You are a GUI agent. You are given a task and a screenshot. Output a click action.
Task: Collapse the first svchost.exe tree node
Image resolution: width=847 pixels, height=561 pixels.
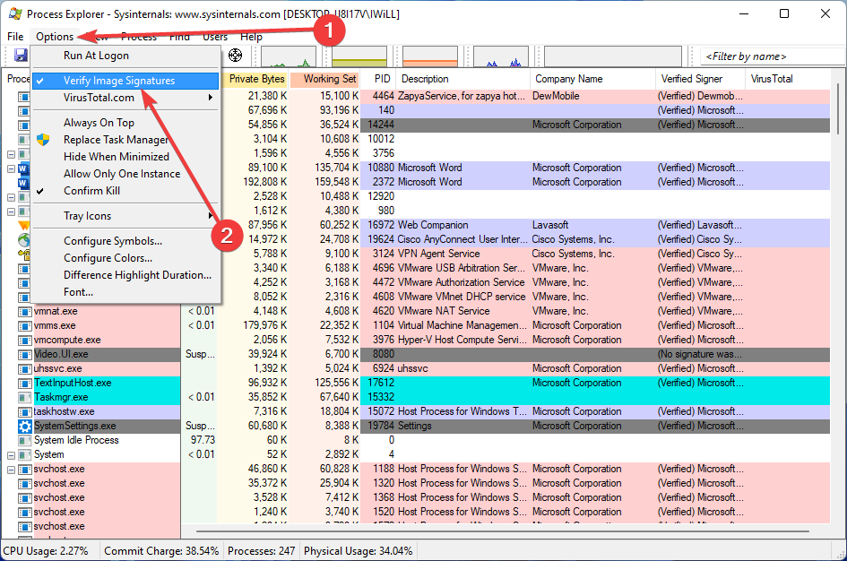tap(11, 470)
